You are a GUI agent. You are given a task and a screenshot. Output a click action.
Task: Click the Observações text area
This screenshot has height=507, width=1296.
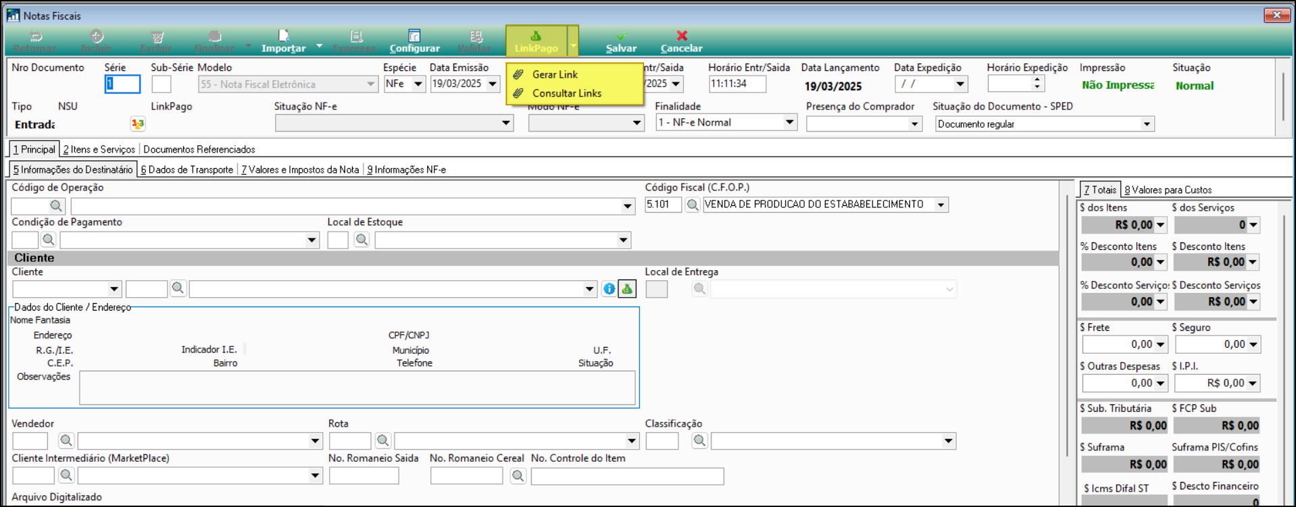(x=357, y=388)
